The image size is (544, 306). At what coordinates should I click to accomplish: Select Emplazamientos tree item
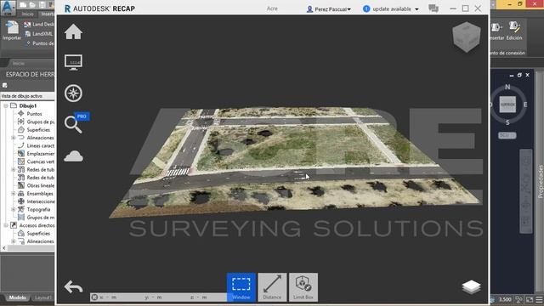tap(40, 153)
